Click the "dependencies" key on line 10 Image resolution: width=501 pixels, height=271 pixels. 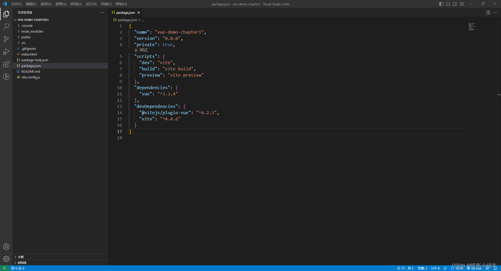[x=152, y=88]
